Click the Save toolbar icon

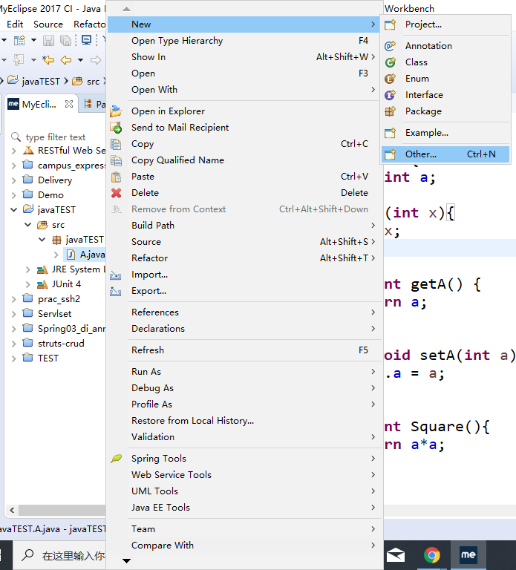tap(48, 40)
